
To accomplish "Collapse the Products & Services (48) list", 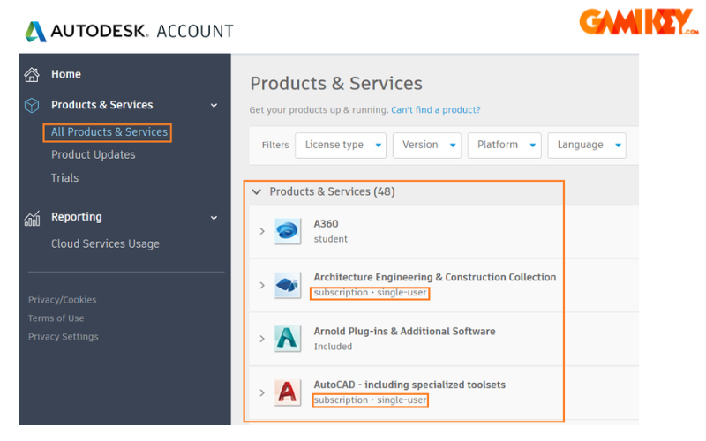I will click(257, 192).
